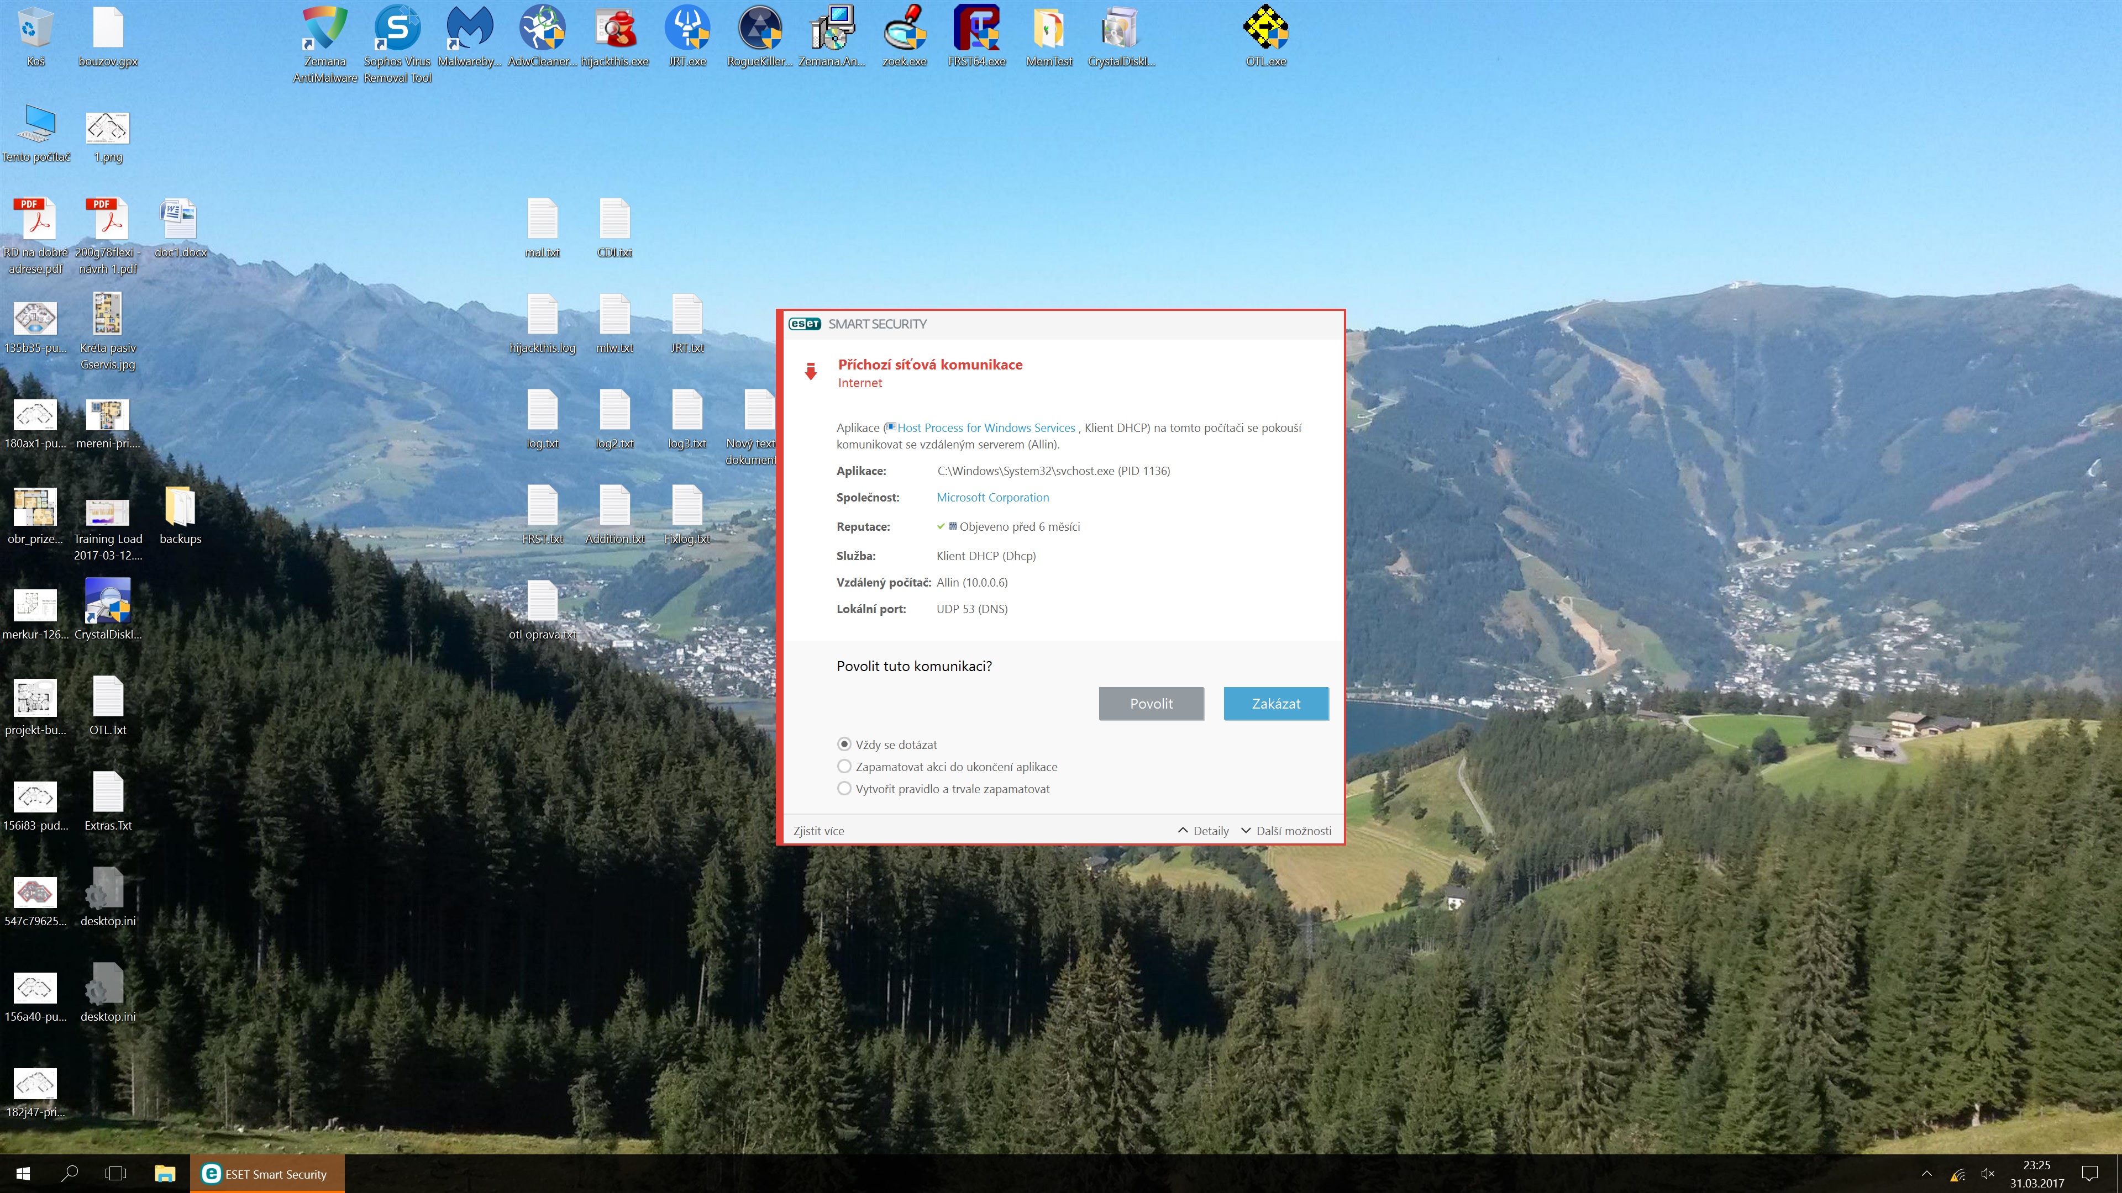Click the Povolit button
This screenshot has height=1193, width=2122.
[1151, 703]
